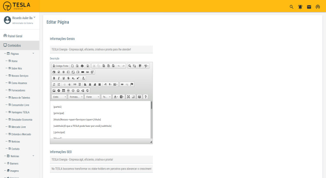Insert a page break icon
The image size is (326, 178).
click(x=83, y=91)
